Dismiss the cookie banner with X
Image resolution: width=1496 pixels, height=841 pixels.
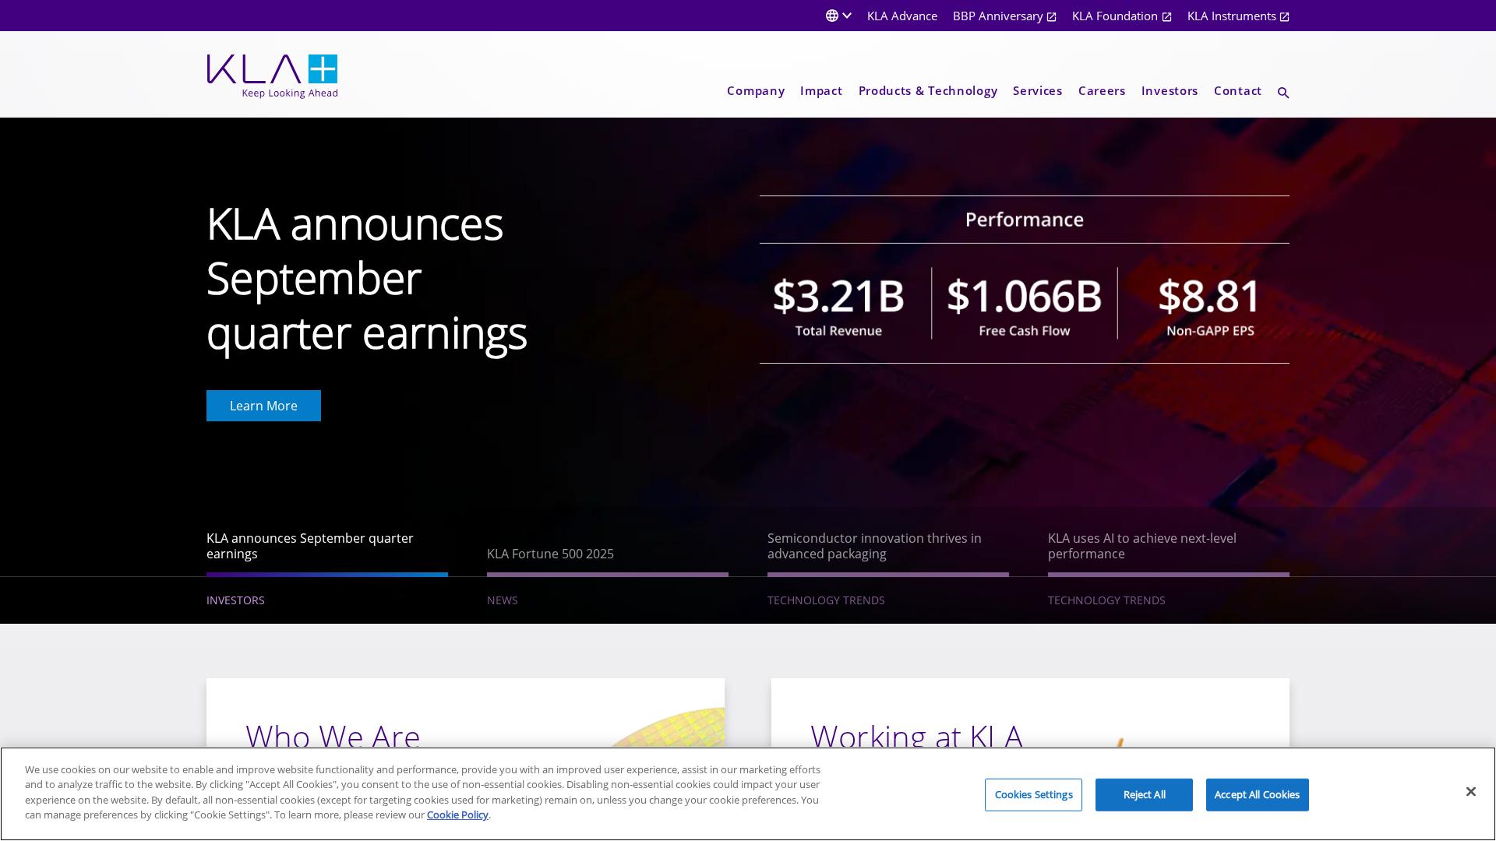(x=1470, y=792)
